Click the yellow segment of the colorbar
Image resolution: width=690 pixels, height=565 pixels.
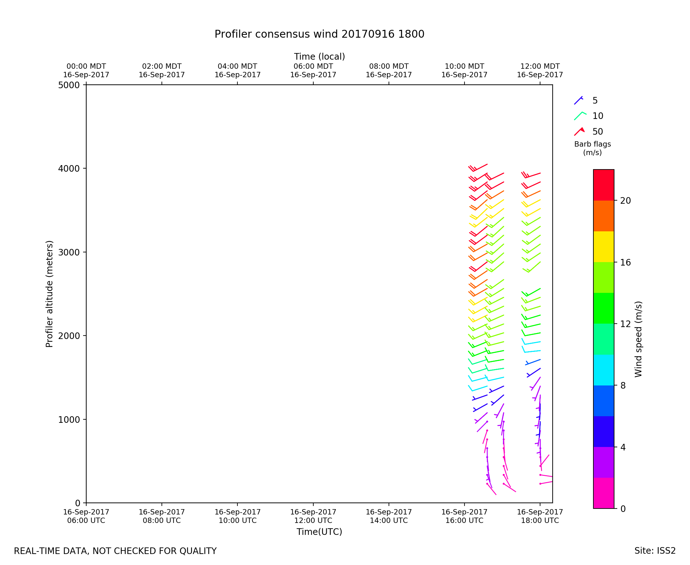tap(603, 247)
